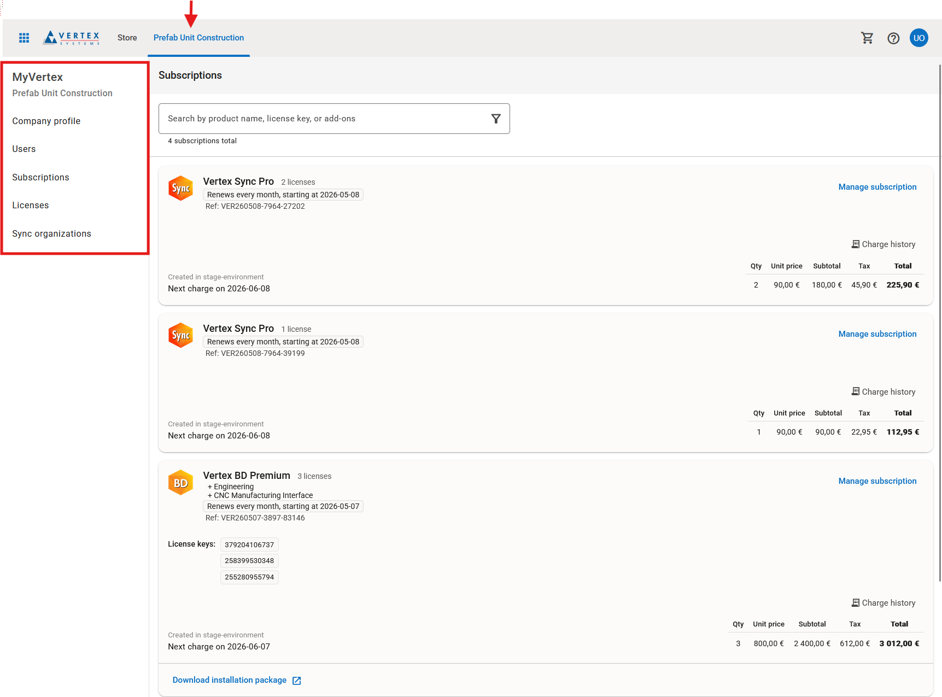Click the "3 licenses" label
942x697 pixels.
click(314, 476)
